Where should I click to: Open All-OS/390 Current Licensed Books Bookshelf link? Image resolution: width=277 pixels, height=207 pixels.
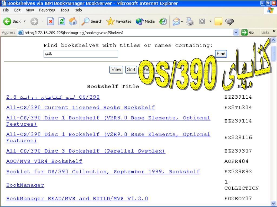[x=81, y=108]
